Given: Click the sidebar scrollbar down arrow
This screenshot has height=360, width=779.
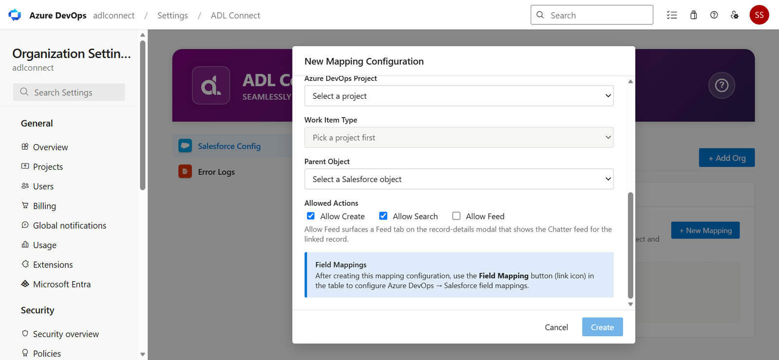Looking at the screenshot, I should click(143, 354).
